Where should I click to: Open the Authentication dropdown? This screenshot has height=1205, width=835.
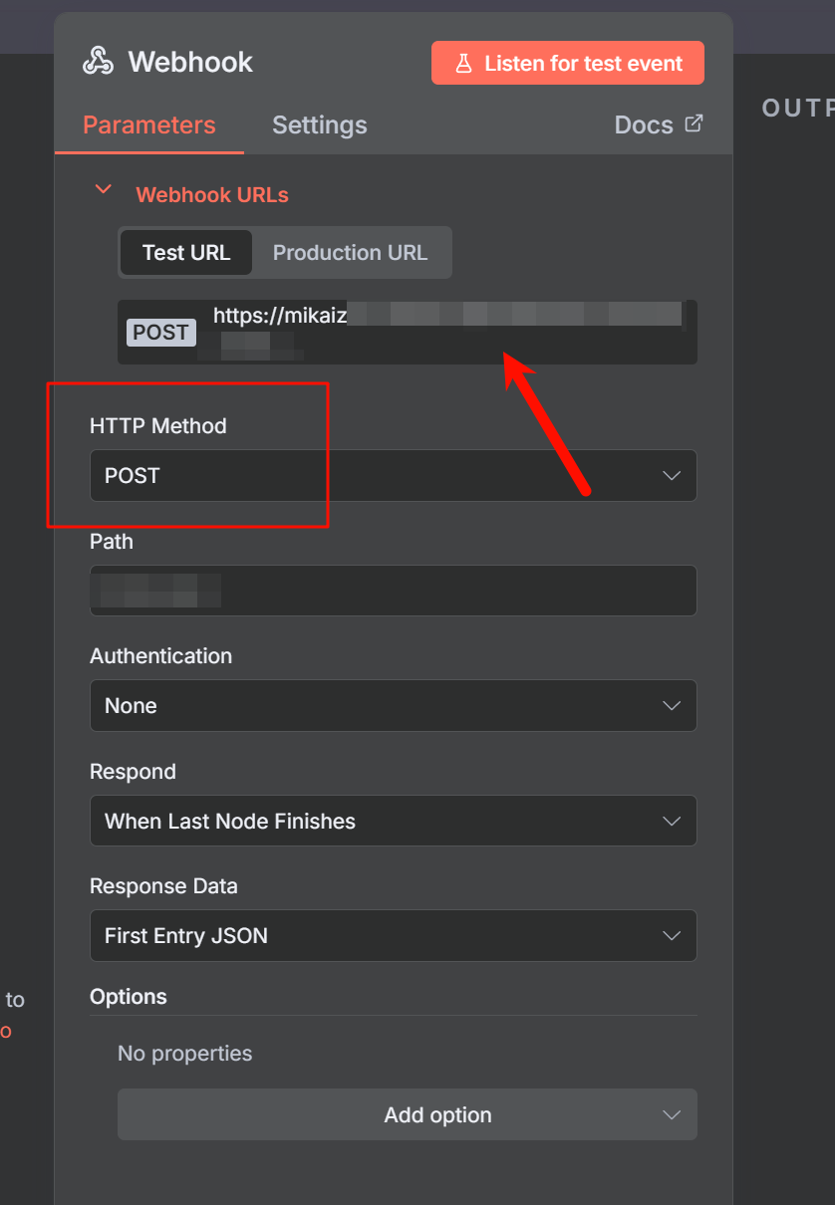[x=393, y=705]
